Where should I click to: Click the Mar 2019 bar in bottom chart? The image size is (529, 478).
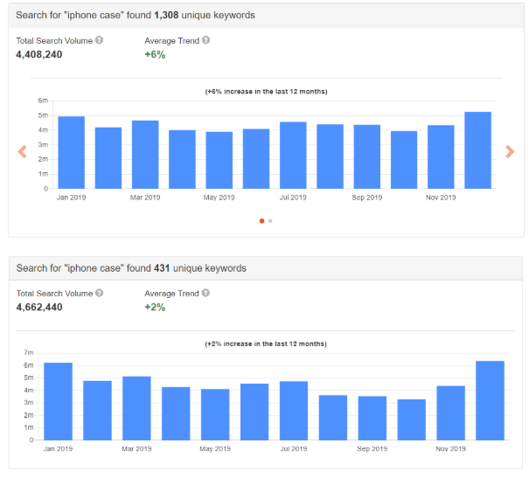tap(136, 408)
